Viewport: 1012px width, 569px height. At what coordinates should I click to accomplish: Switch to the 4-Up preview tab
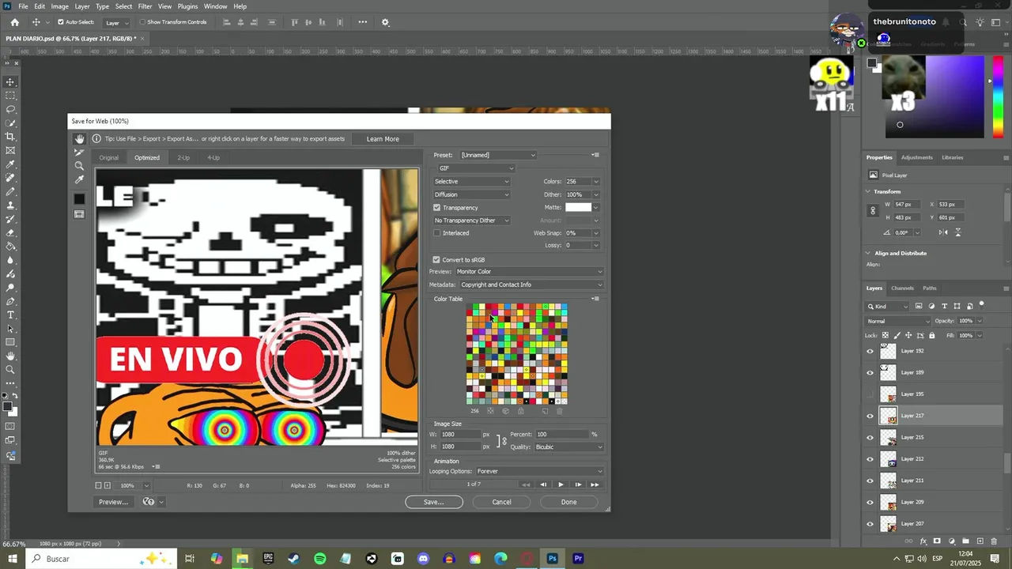coord(213,158)
